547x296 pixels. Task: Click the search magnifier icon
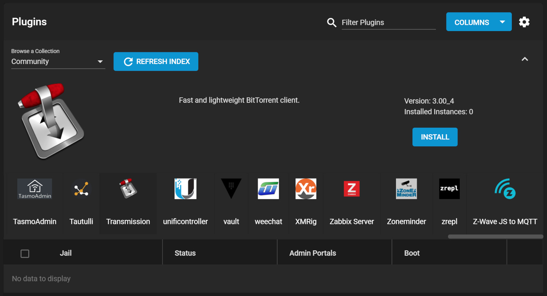coord(332,23)
